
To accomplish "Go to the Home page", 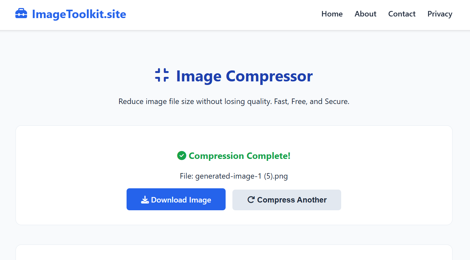I will tap(332, 14).
